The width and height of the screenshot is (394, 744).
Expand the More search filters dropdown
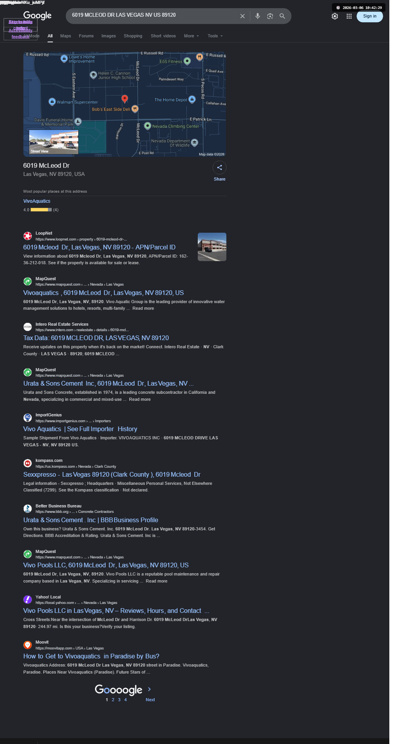coord(192,36)
